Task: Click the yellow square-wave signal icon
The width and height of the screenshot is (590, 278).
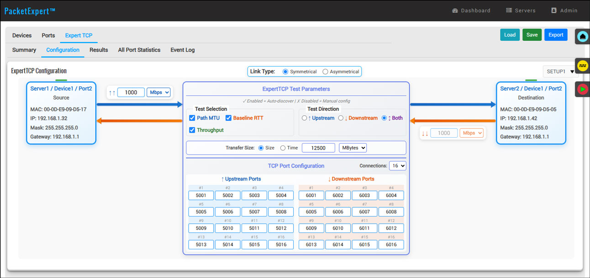Action: (582, 66)
